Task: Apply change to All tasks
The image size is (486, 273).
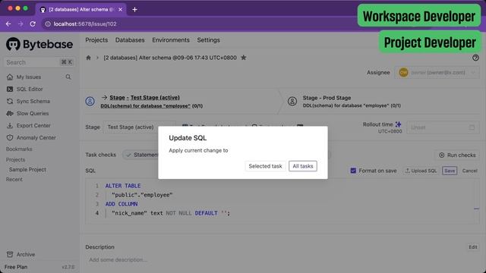Action: point(303,166)
